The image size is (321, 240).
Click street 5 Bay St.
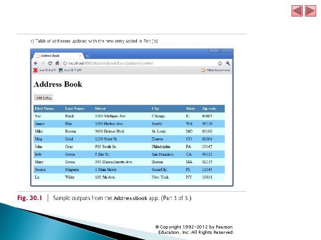(x=102, y=154)
